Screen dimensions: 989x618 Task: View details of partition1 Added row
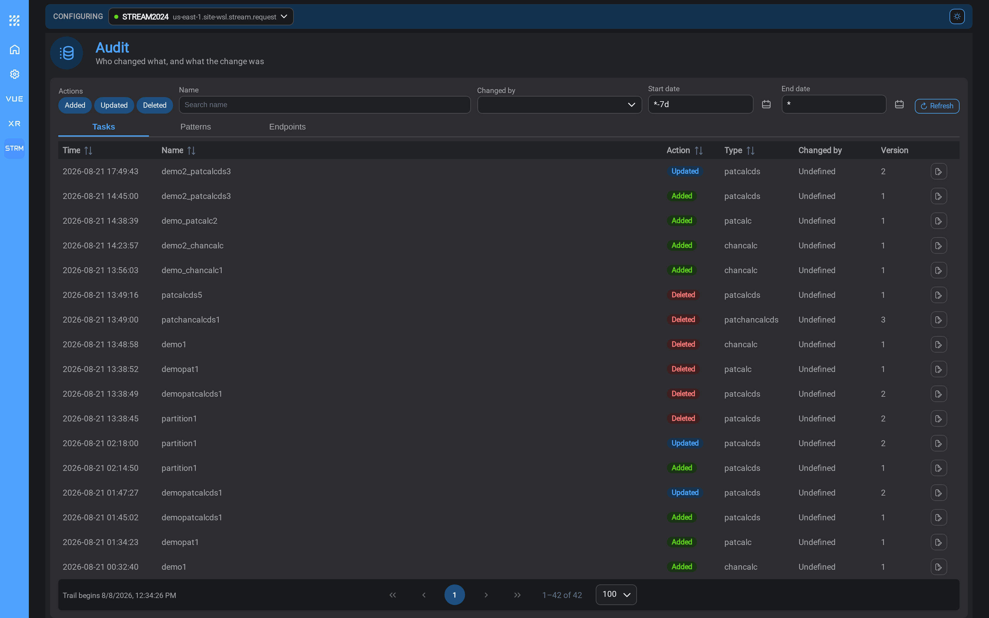click(x=939, y=468)
